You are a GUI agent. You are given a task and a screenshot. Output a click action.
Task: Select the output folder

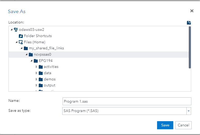click(x=49, y=85)
